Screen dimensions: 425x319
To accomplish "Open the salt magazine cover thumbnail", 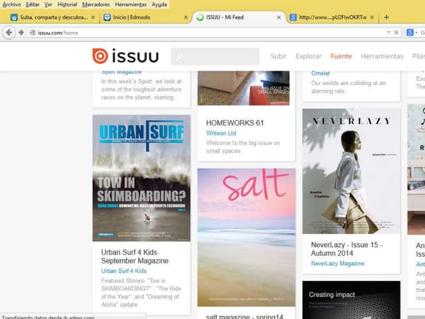I will [246, 237].
